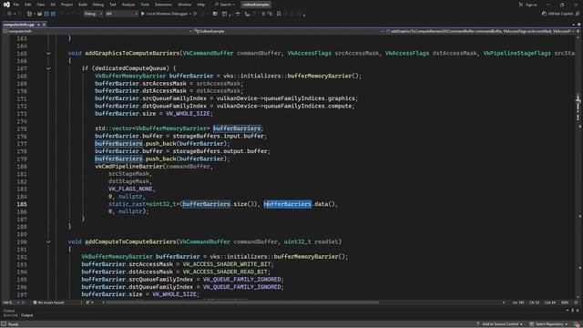
Task: Collapse the addComputeToComputeBarriers function at line 190
Action: 48,242
